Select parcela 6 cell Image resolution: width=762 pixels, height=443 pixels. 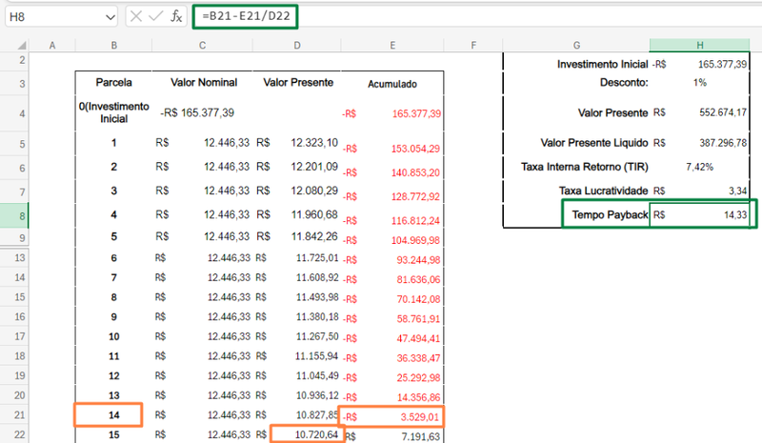pyautogui.click(x=113, y=258)
